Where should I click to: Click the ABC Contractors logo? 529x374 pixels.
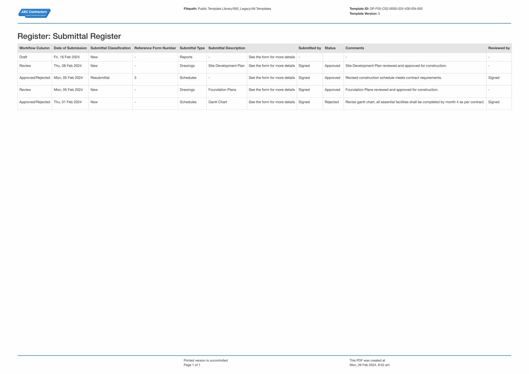[34, 13]
